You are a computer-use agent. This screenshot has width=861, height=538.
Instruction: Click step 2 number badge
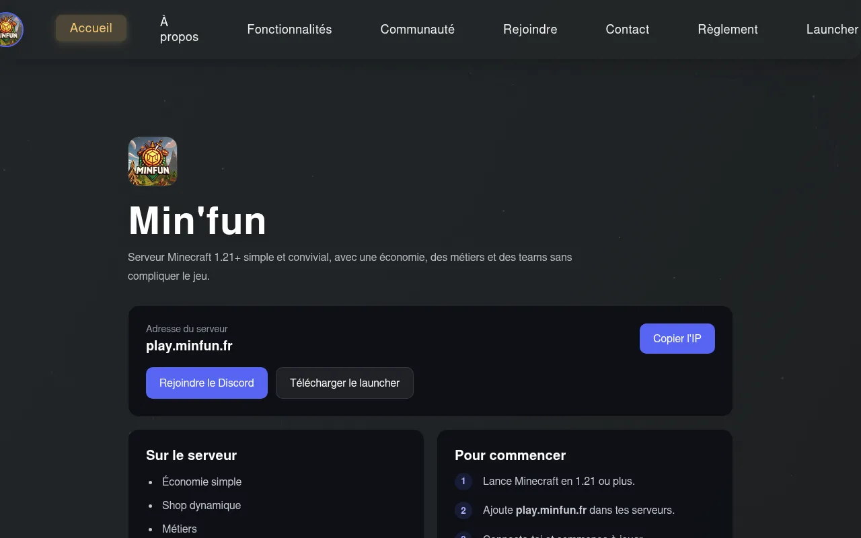click(463, 510)
